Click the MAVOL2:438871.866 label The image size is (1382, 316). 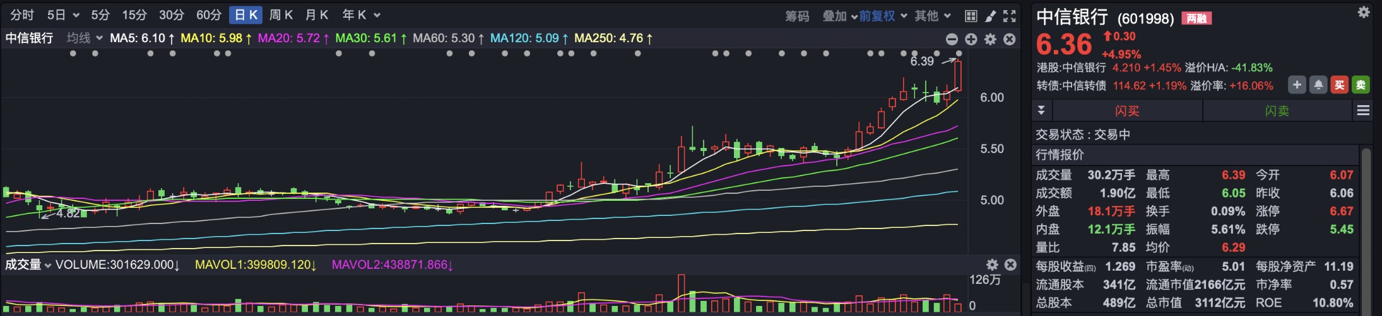pos(393,265)
